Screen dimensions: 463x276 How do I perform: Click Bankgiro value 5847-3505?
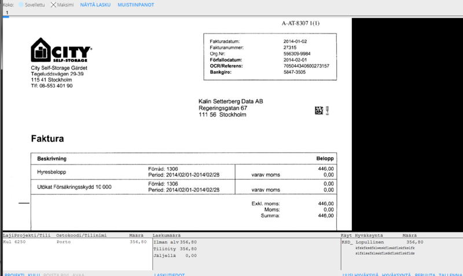tap(295, 72)
